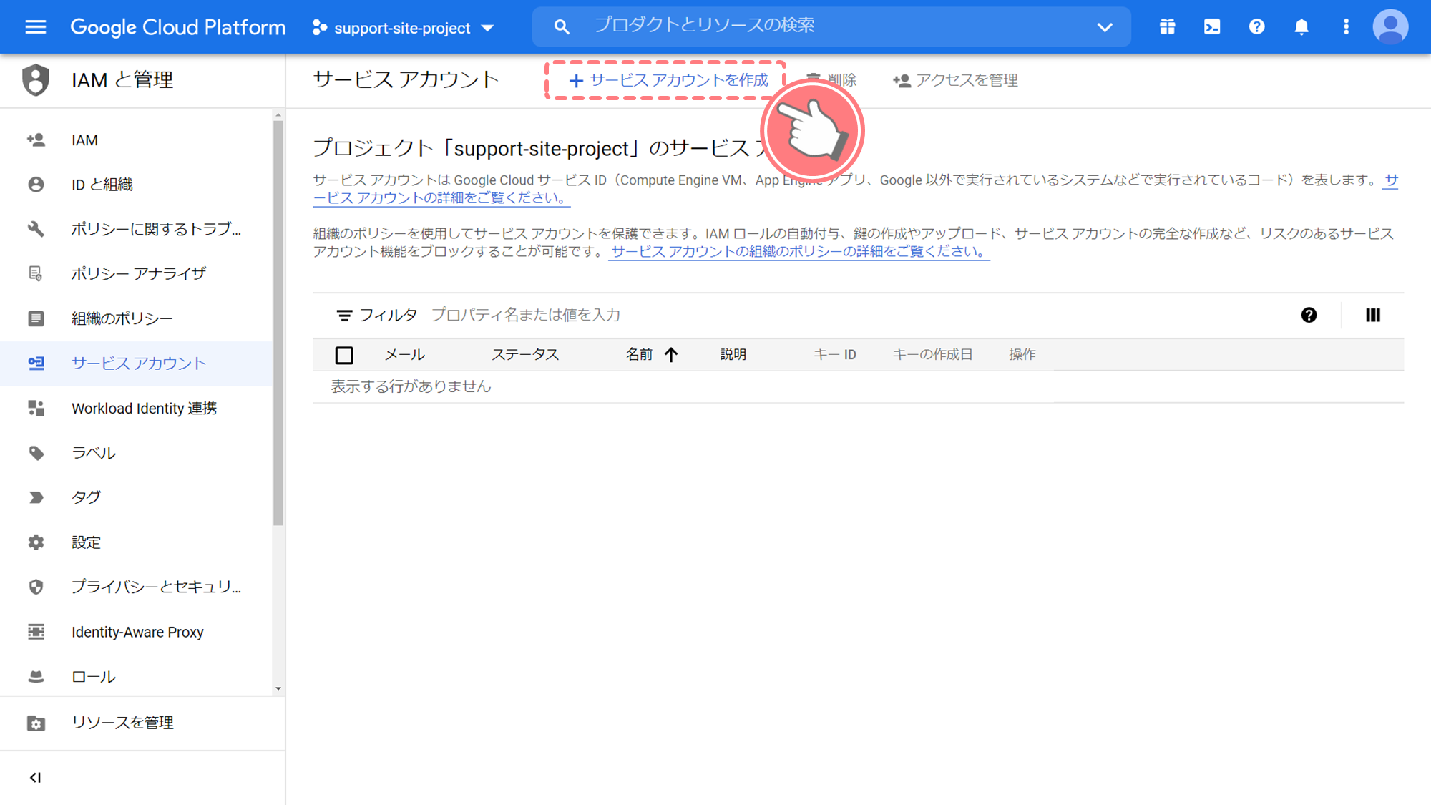Activate Cloud Shell terminal icon
1431x805 pixels.
pyautogui.click(x=1212, y=27)
